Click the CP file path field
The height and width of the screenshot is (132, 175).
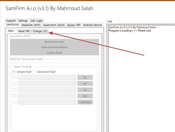click(47, 90)
